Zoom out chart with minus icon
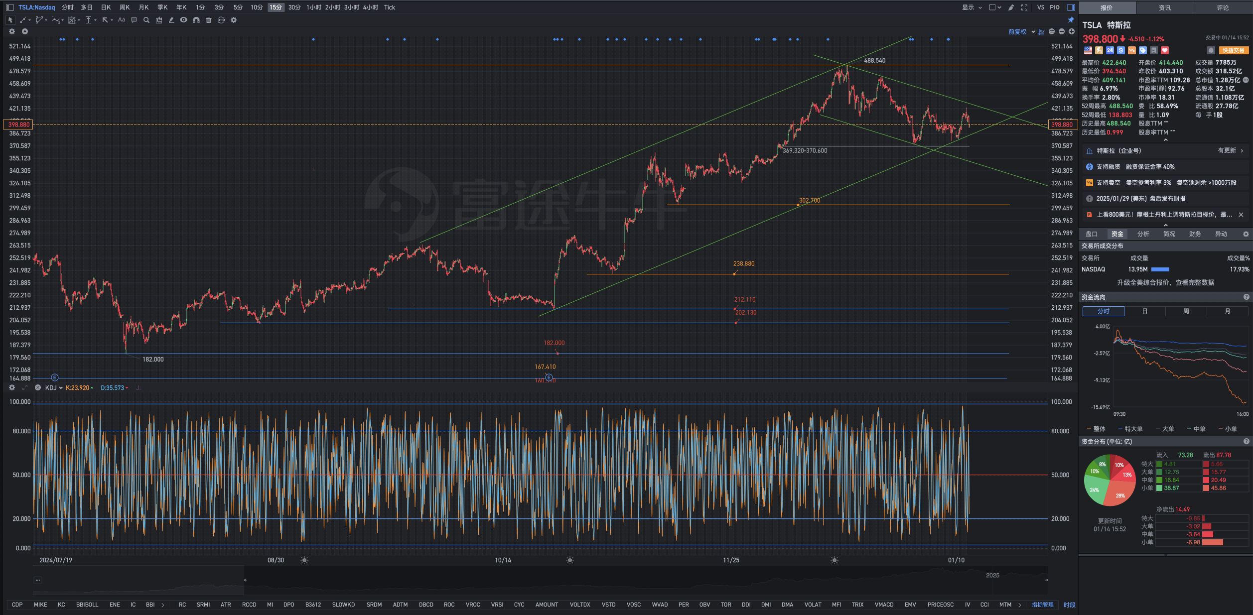 pos(1062,31)
